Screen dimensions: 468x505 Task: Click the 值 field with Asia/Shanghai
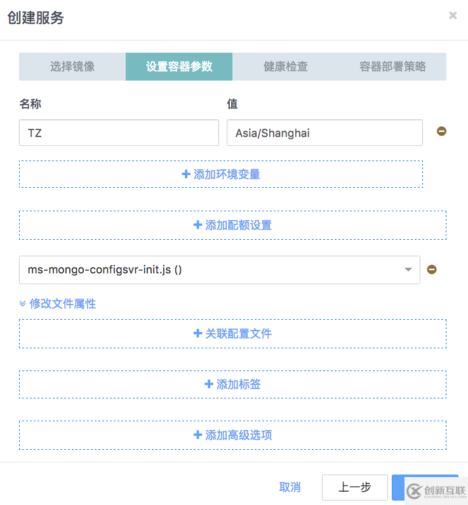pos(324,133)
